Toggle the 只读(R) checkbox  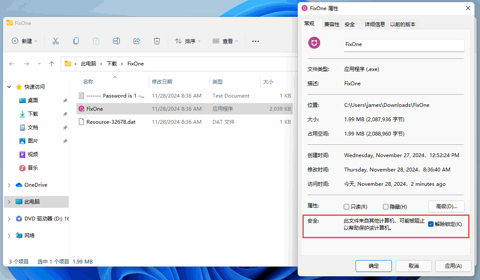pos(347,207)
